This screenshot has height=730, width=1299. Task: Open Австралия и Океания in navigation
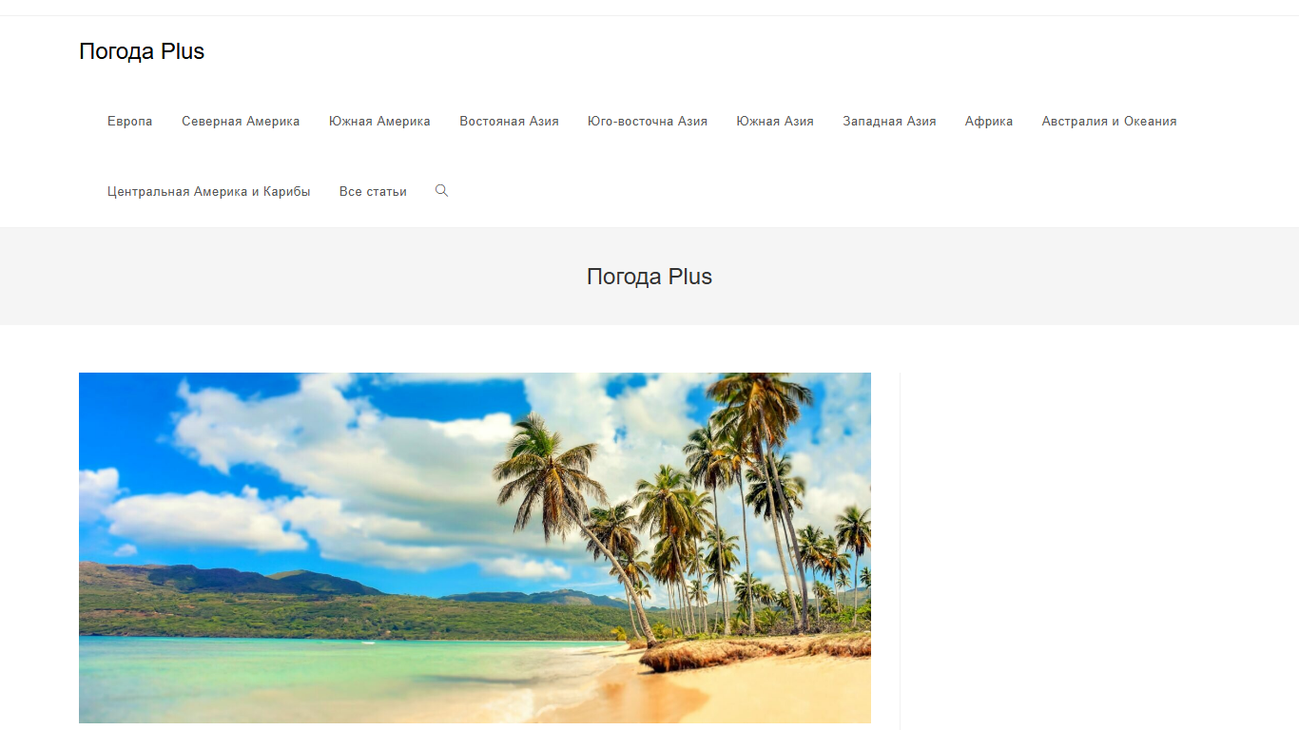coord(1109,122)
